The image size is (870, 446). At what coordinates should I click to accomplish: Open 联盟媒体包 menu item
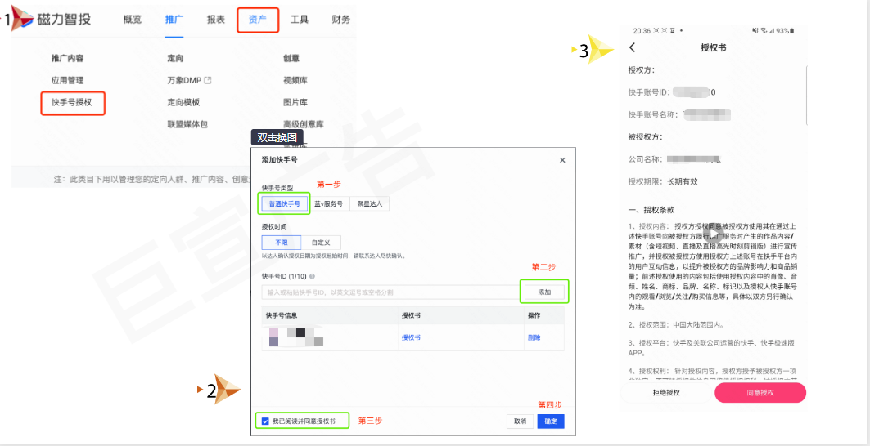coord(187,124)
